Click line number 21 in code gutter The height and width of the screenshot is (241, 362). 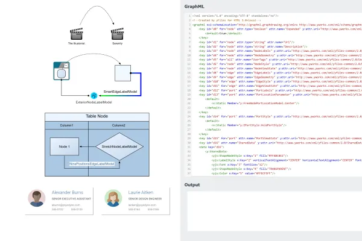coord(189,103)
